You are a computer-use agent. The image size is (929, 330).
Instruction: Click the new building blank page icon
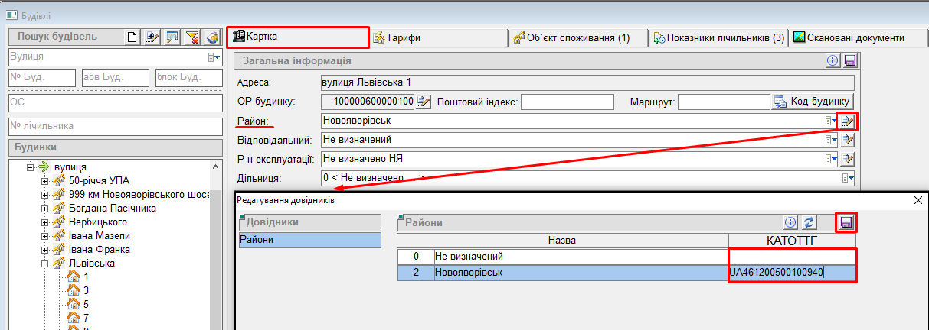[132, 37]
